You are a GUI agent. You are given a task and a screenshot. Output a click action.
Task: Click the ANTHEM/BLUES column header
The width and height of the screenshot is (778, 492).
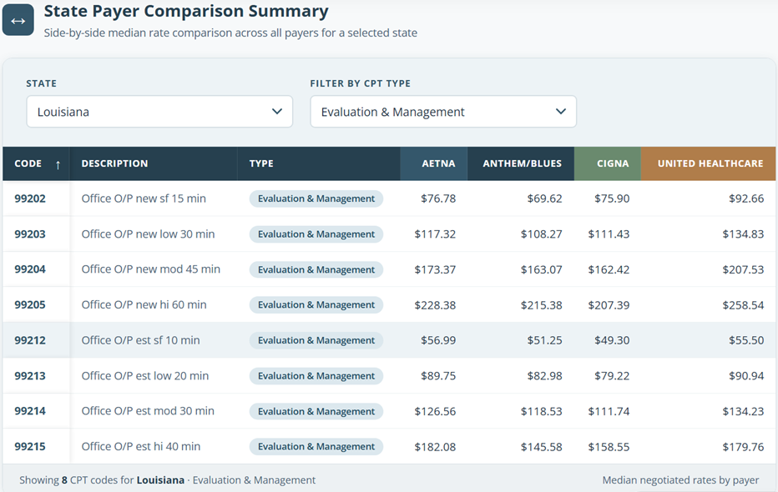pos(521,163)
